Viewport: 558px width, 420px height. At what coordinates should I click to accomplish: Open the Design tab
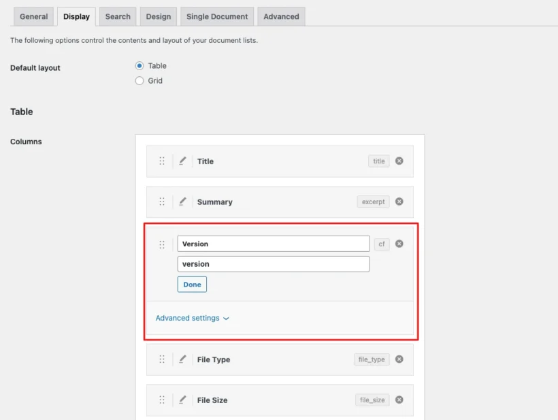pyautogui.click(x=158, y=16)
